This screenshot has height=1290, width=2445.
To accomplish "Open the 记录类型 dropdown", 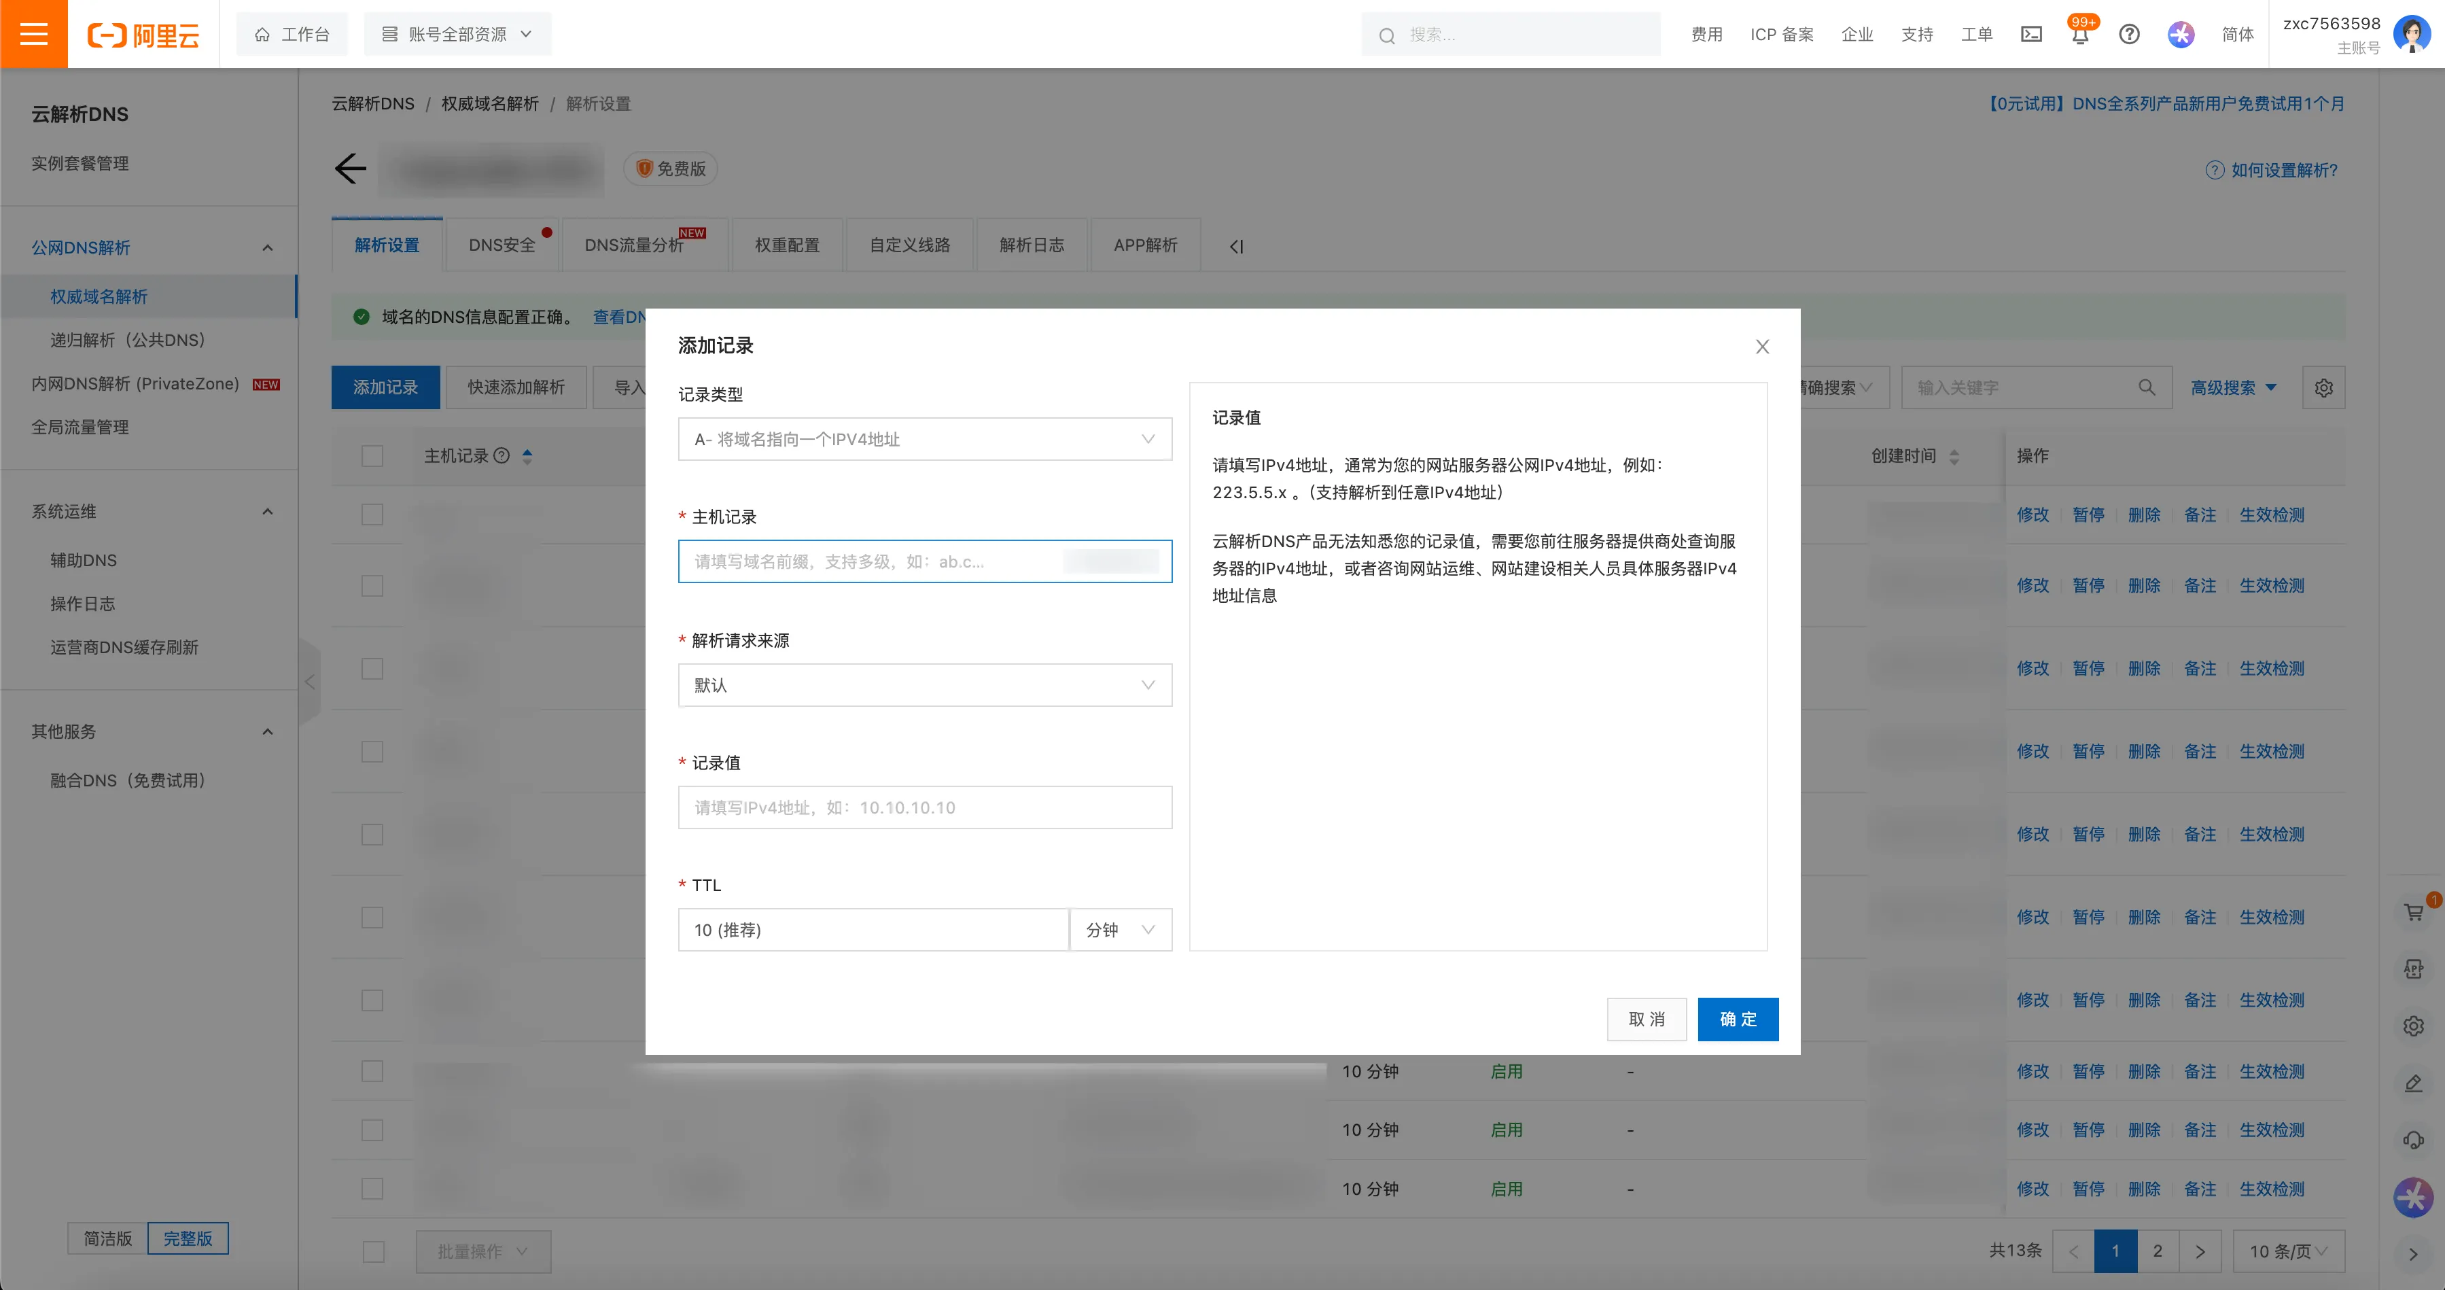I will [x=924, y=440].
